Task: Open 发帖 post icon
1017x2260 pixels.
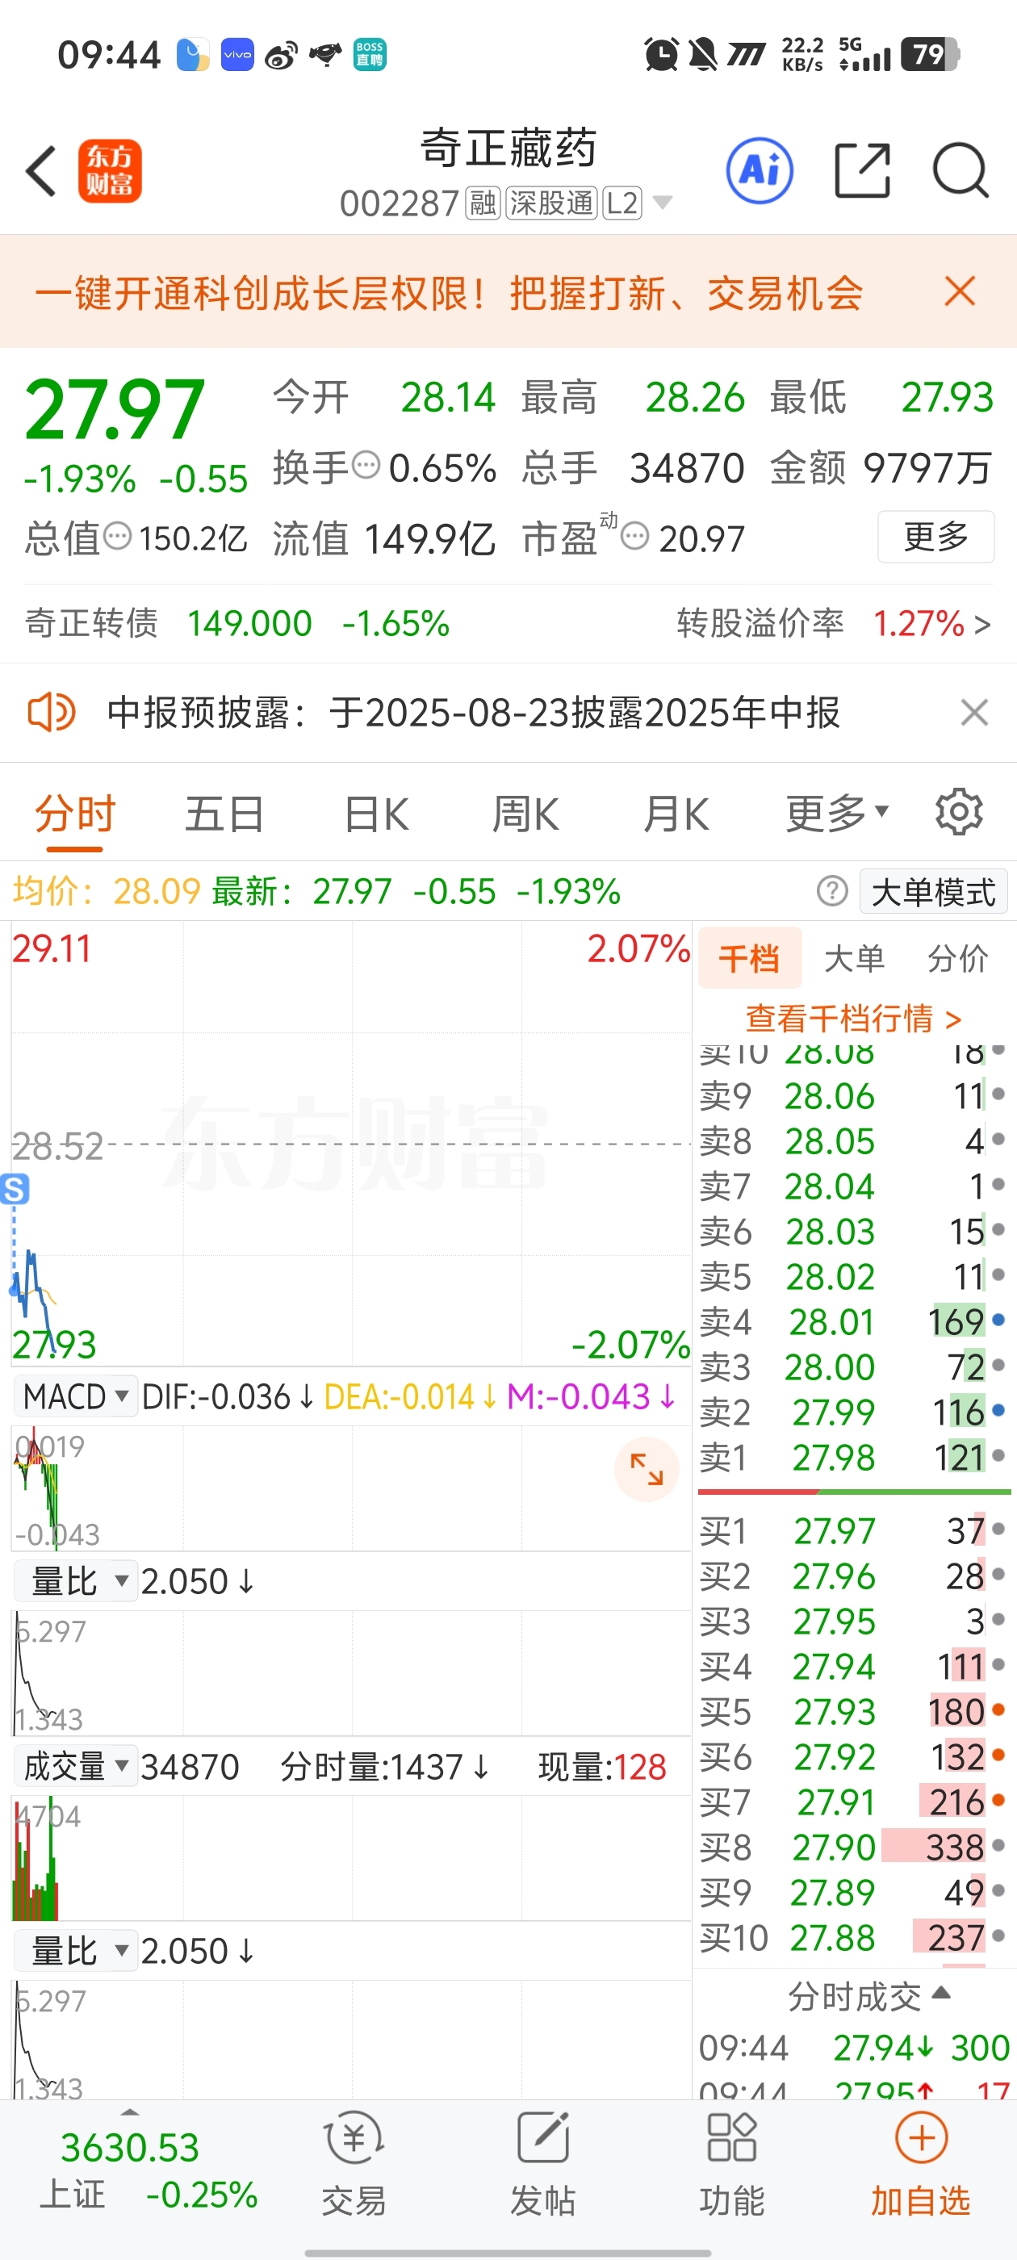Action: click(543, 2163)
